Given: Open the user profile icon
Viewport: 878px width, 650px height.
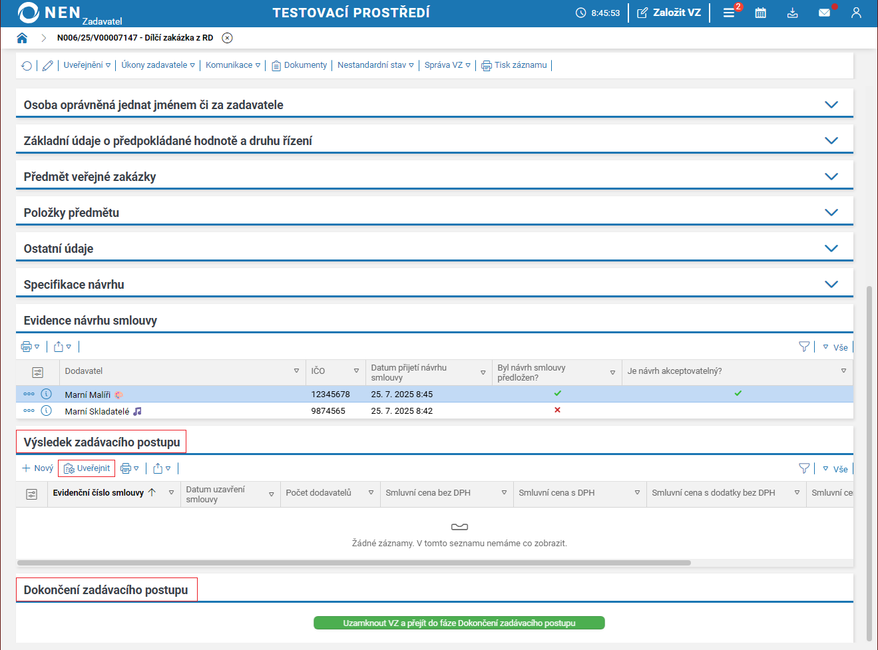Looking at the screenshot, I should tap(856, 13).
